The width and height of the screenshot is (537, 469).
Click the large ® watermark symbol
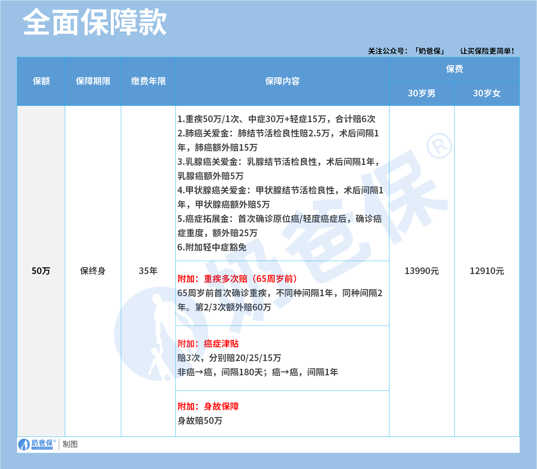[x=439, y=146]
